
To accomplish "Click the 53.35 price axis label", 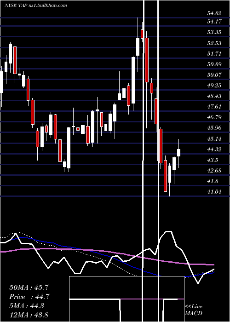I will [x=214, y=32].
